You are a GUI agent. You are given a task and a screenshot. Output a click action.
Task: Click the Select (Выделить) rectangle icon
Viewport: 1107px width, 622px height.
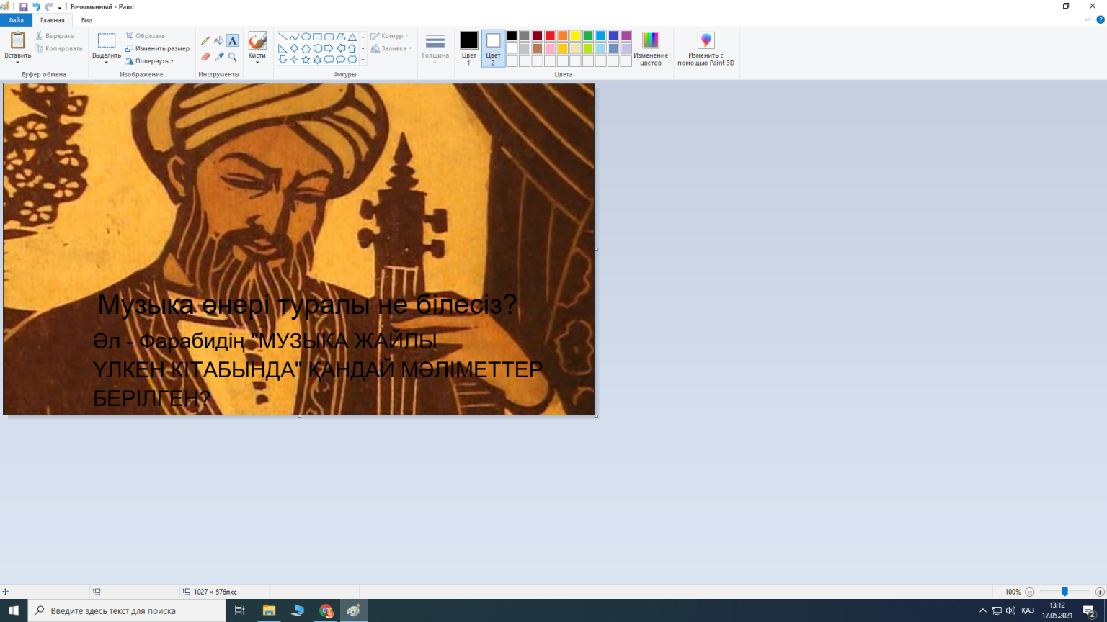coord(107,40)
